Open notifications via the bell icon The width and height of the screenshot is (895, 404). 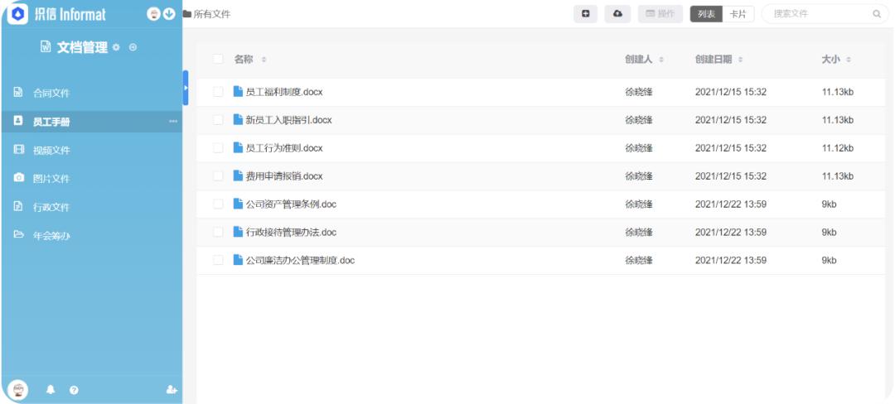click(51, 389)
